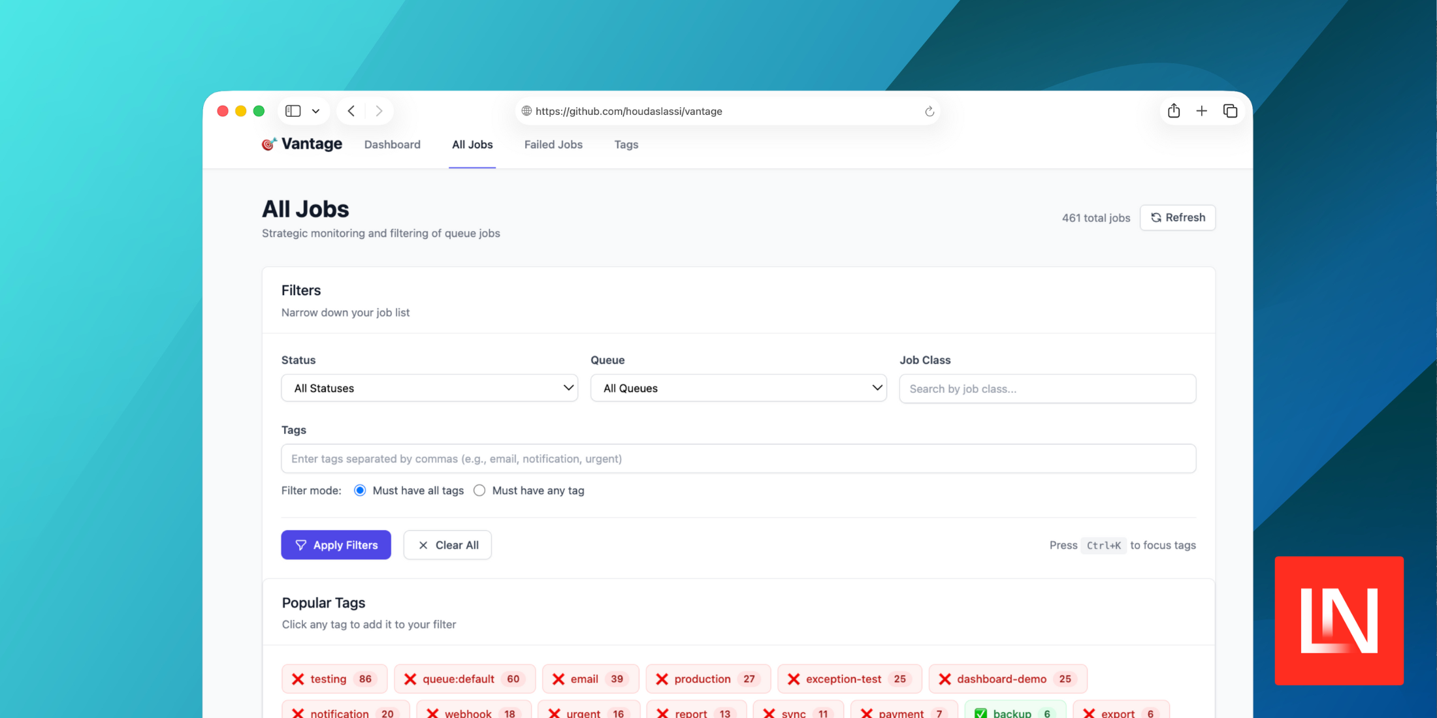
Task: Remove the email tag via its X icon
Action: [558, 678]
